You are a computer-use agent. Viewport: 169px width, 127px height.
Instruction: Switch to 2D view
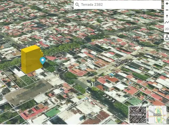[x=167, y=29]
